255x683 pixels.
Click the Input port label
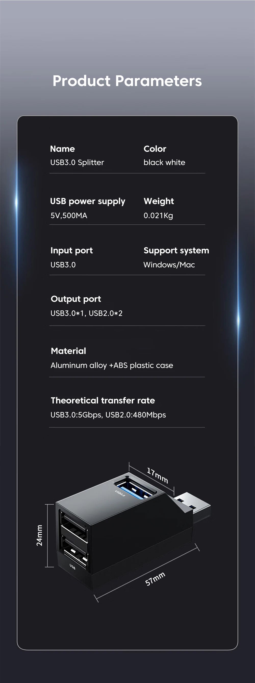pyautogui.click(x=71, y=251)
